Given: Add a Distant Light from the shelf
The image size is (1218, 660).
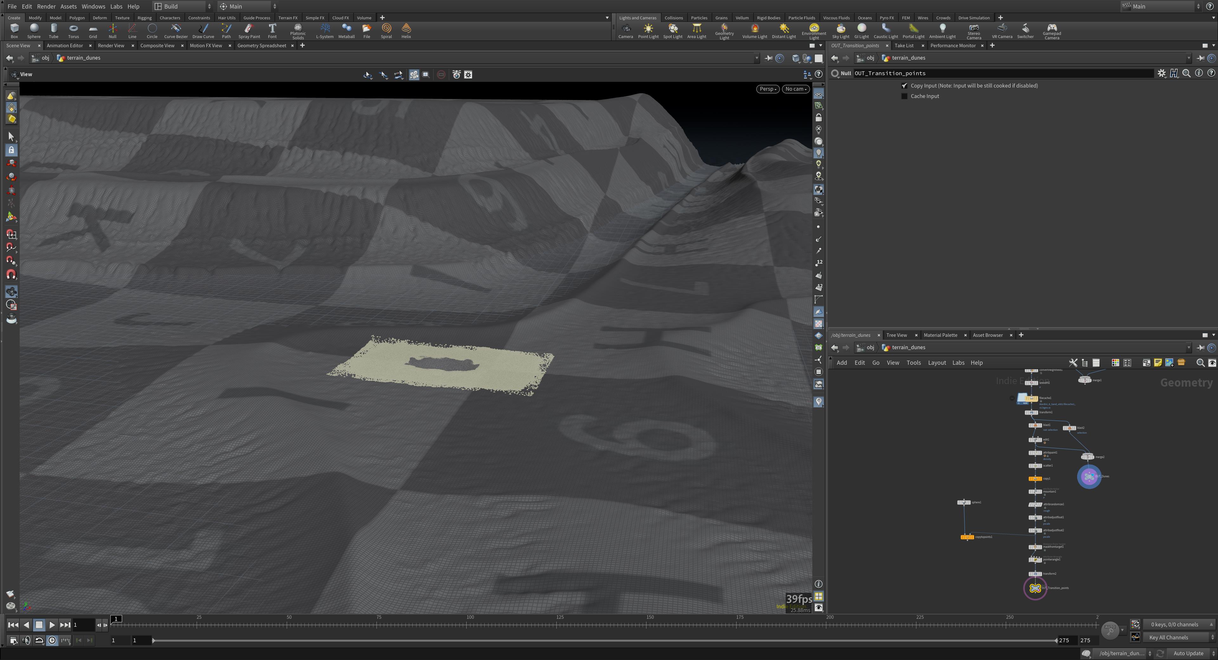Looking at the screenshot, I should (784, 31).
